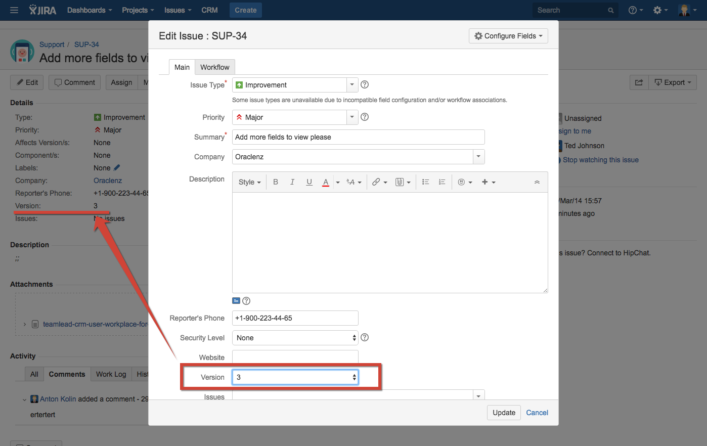Click help icon next to Issue Type
This screenshot has height=446, width=707.
coord(365,85)
